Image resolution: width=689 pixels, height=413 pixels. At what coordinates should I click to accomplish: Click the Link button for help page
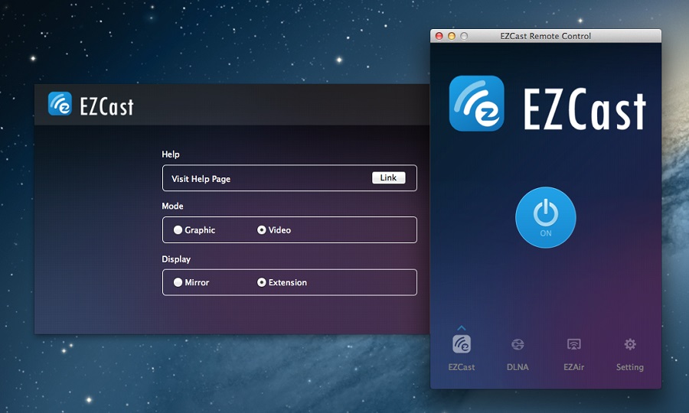coord(388,177)
